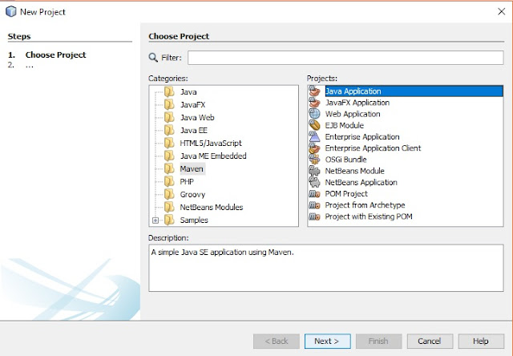Click the Web Application globe icon
The width and height of the screenshot is (513, 356).
pyautogui.click(x=314, y=114)
